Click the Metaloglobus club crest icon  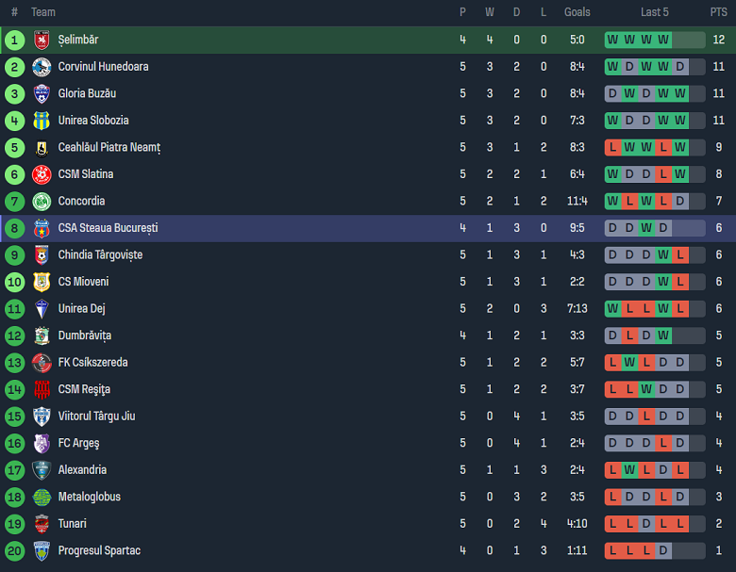[x=42, y=497]
